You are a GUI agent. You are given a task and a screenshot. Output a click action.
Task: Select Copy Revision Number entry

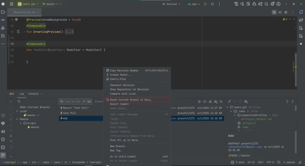[137, 71]
